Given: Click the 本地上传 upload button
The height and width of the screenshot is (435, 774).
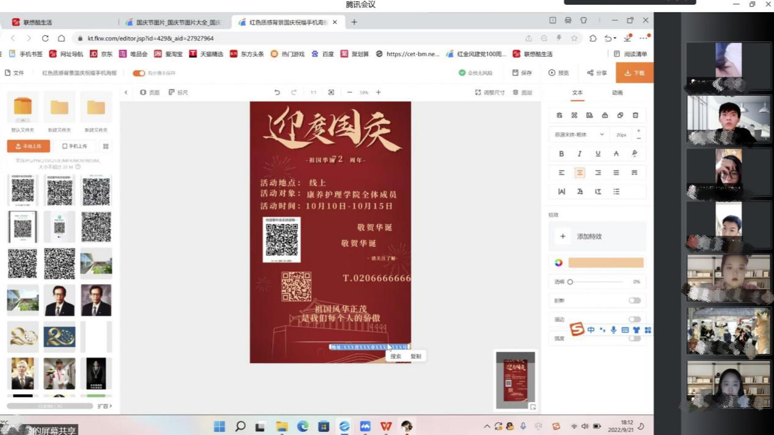Looking at the screenshot, I should [x=29, y=146].
